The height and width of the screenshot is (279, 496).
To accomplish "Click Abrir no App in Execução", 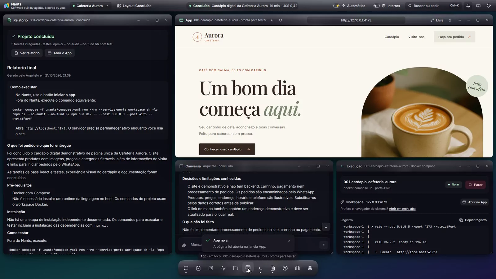I will coord(475,202).
